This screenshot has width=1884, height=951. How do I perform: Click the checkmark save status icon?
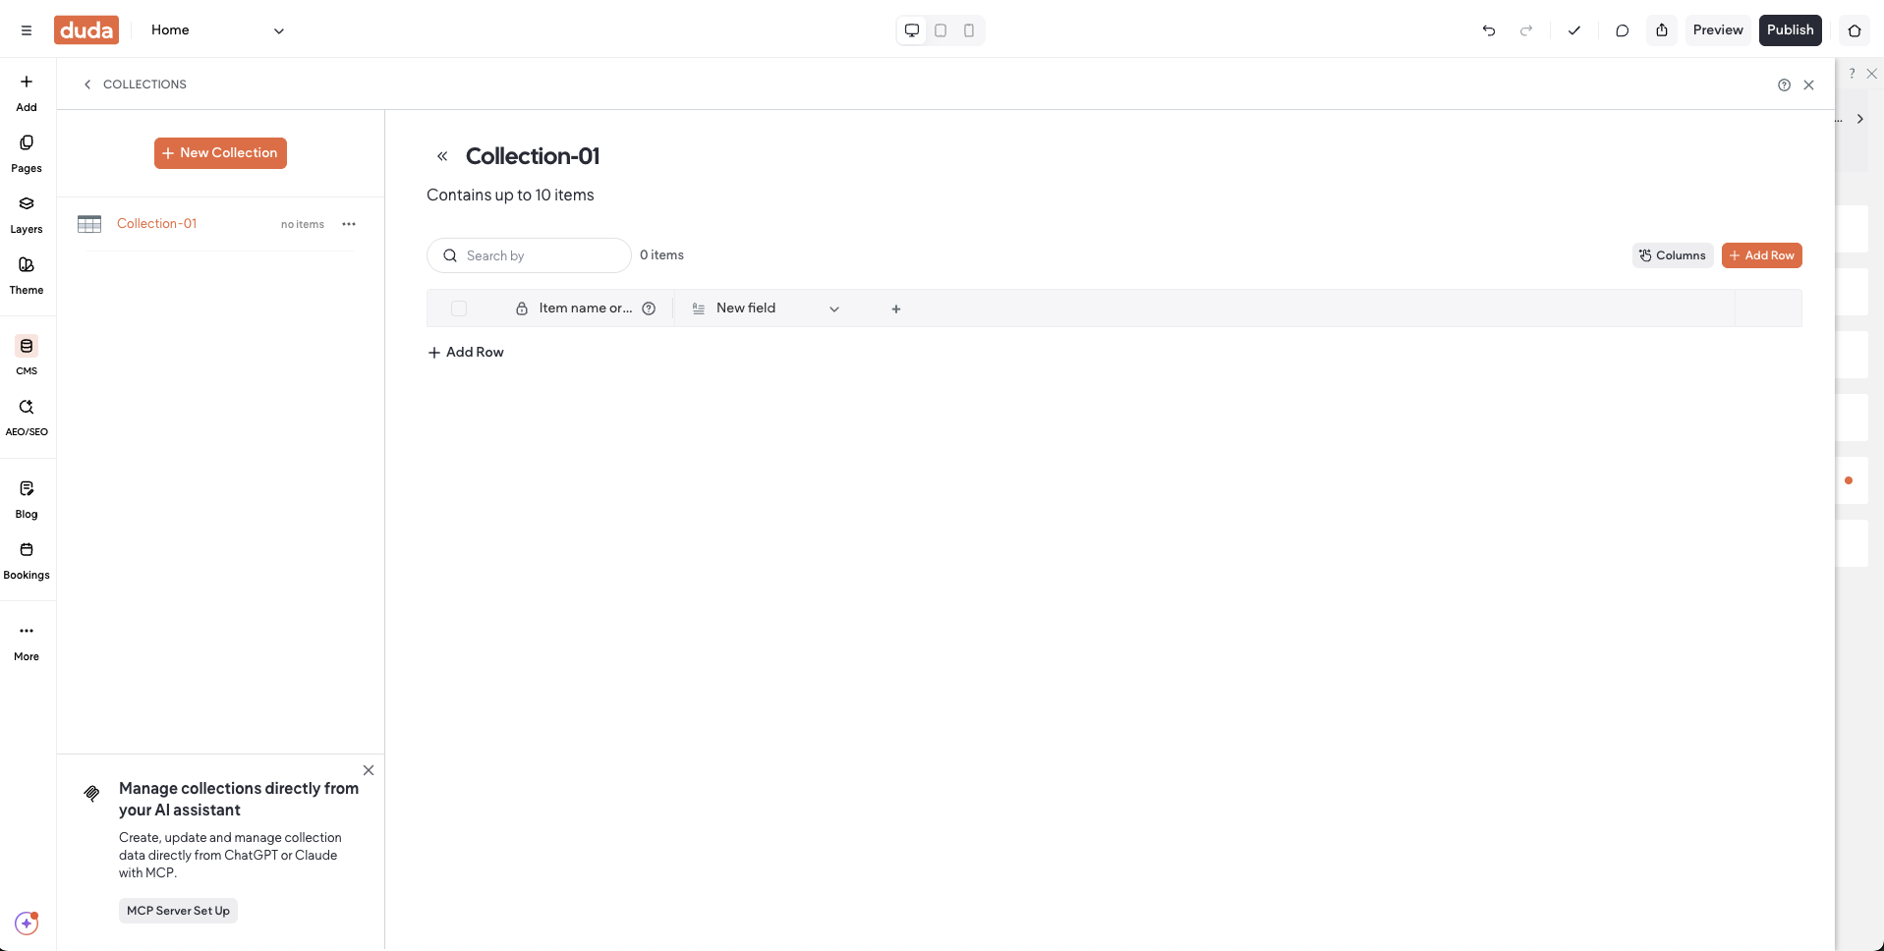coord(1574,30)
